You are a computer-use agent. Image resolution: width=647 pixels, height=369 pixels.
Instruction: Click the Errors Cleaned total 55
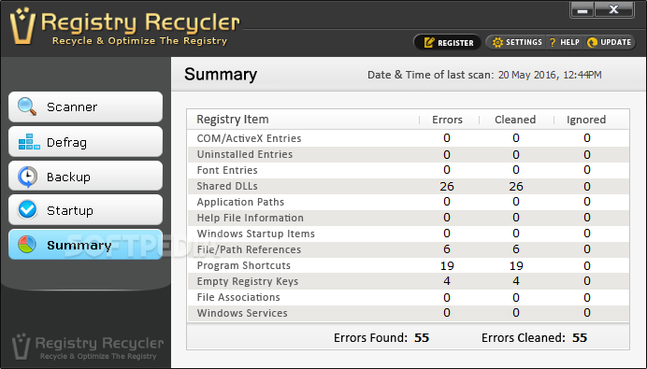pyautogui.click(x=580, y=338)
